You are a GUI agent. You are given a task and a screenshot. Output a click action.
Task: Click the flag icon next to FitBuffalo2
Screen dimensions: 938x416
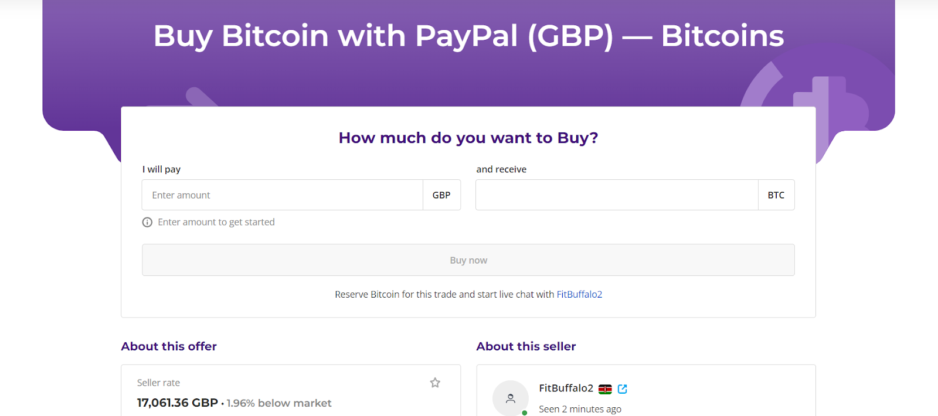[x=605, y=389]
